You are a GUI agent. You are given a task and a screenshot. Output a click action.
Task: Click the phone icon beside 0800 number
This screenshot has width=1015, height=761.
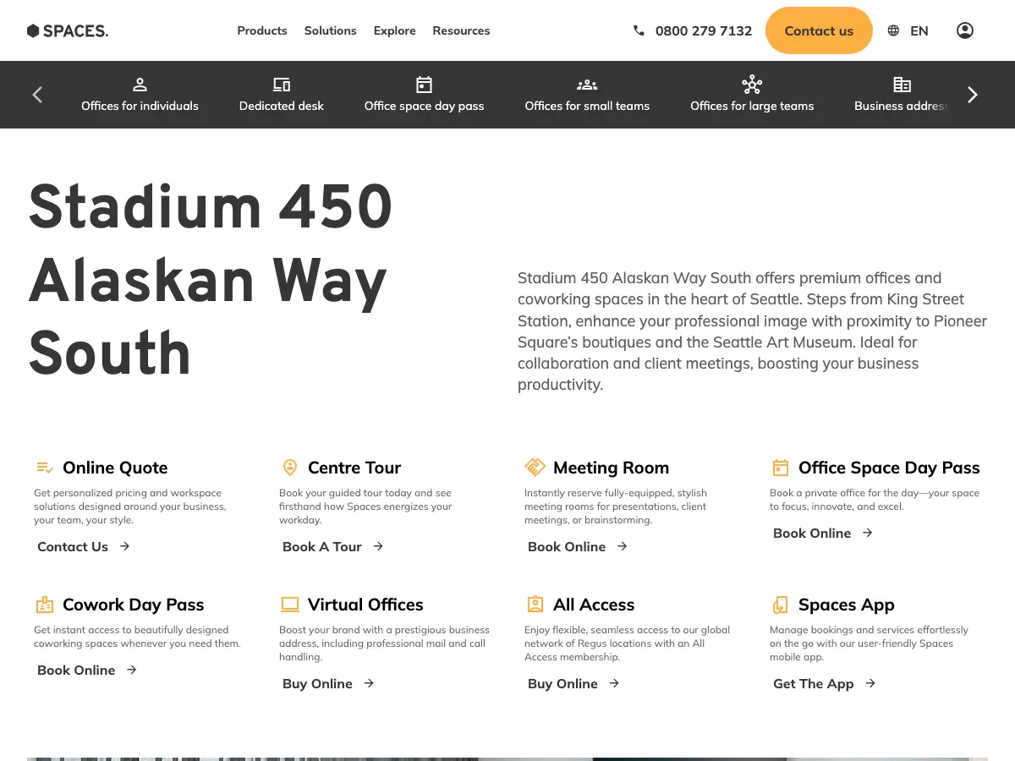[639, 30]
